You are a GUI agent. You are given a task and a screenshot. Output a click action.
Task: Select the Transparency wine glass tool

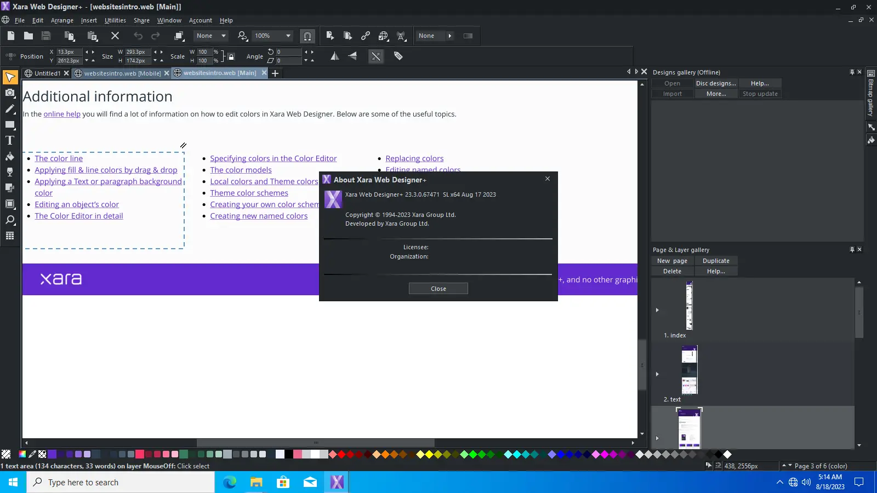pyautogui.click(x=10, y=172)
